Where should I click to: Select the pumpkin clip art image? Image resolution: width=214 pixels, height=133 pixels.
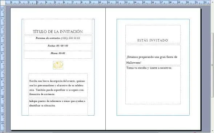click(58, 65)
